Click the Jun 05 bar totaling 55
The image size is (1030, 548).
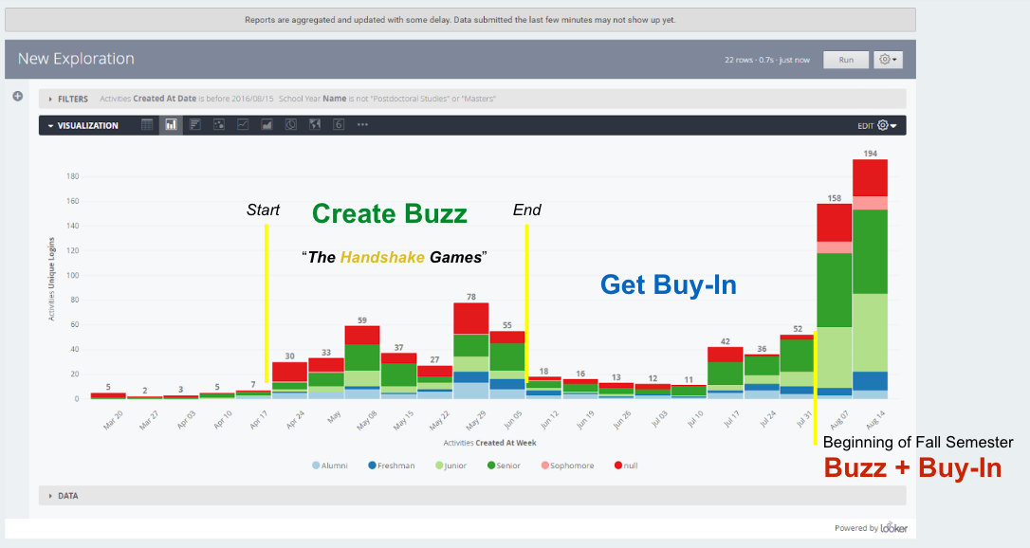point(507,365)
